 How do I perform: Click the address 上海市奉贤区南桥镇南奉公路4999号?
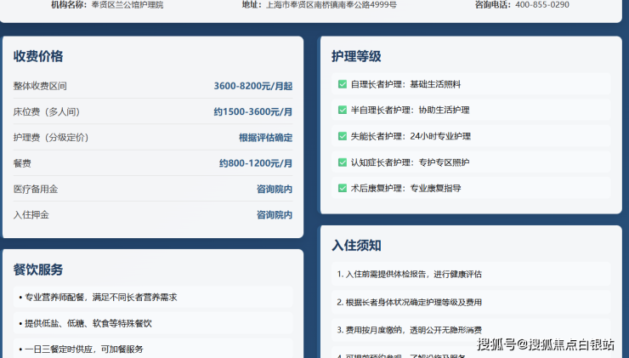pos(331,5)
